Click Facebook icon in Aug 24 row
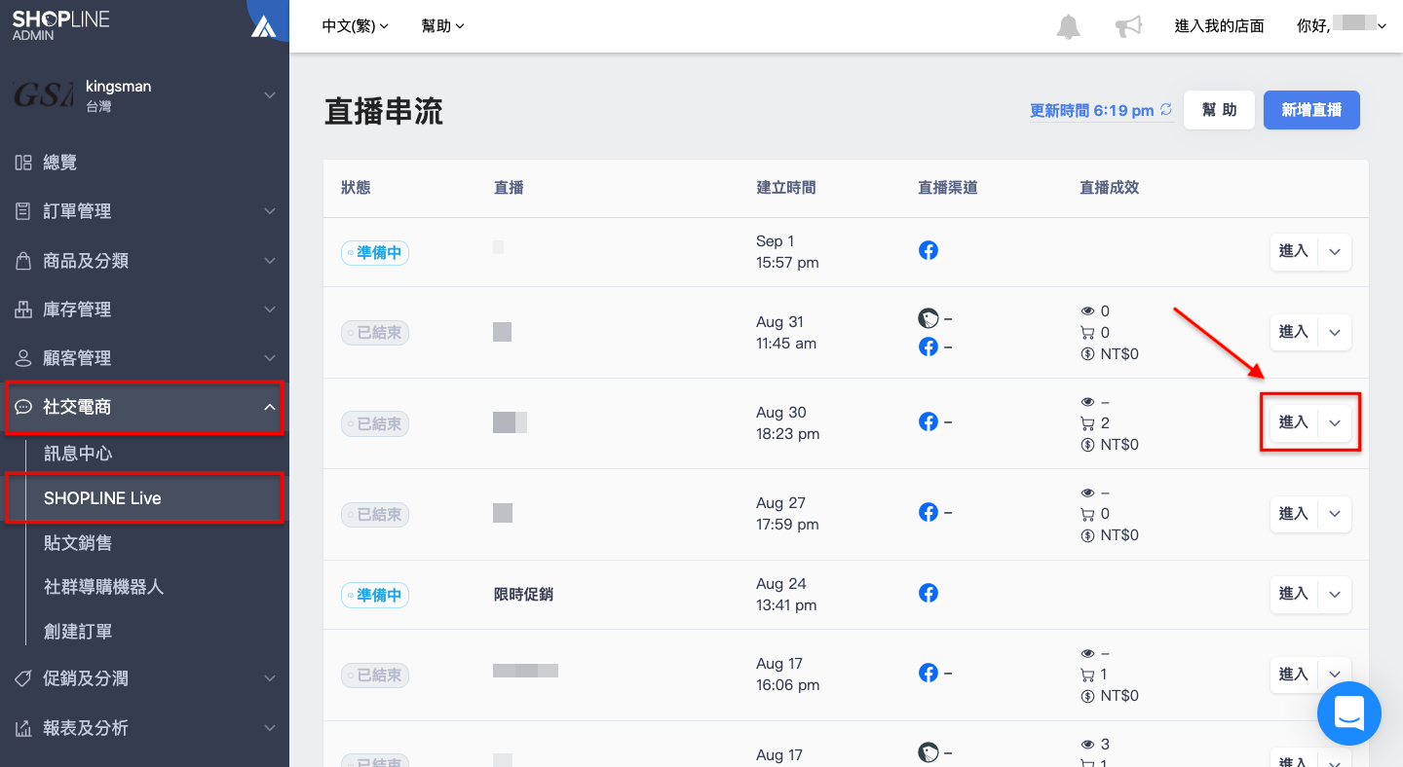Viewport: 1403px width, 767px height. [x=929, y=593]
